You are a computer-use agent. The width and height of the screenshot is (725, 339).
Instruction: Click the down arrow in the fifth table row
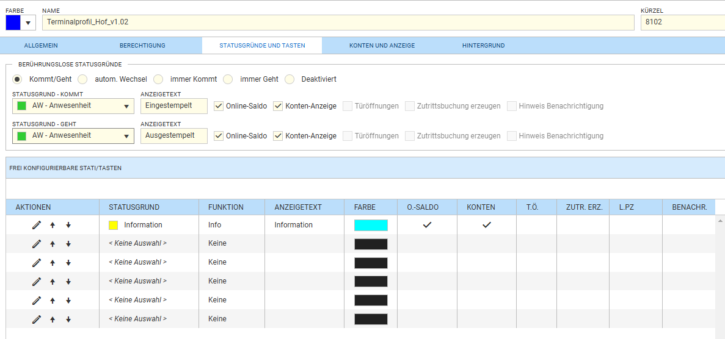tap(68, 300)
